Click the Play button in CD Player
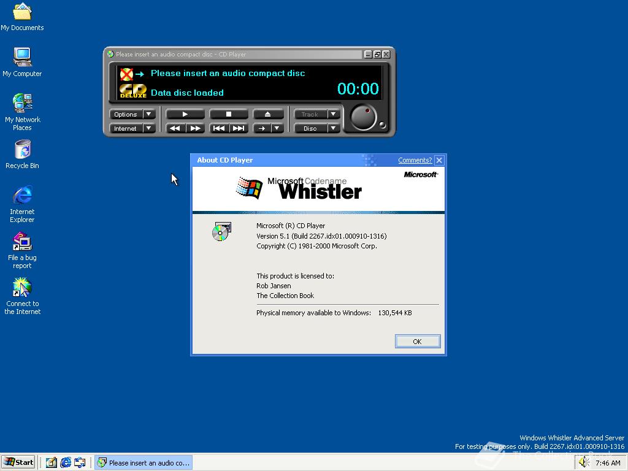Image resolution: width=628 pixels, height=471 pixels. [x=185, y=114]
